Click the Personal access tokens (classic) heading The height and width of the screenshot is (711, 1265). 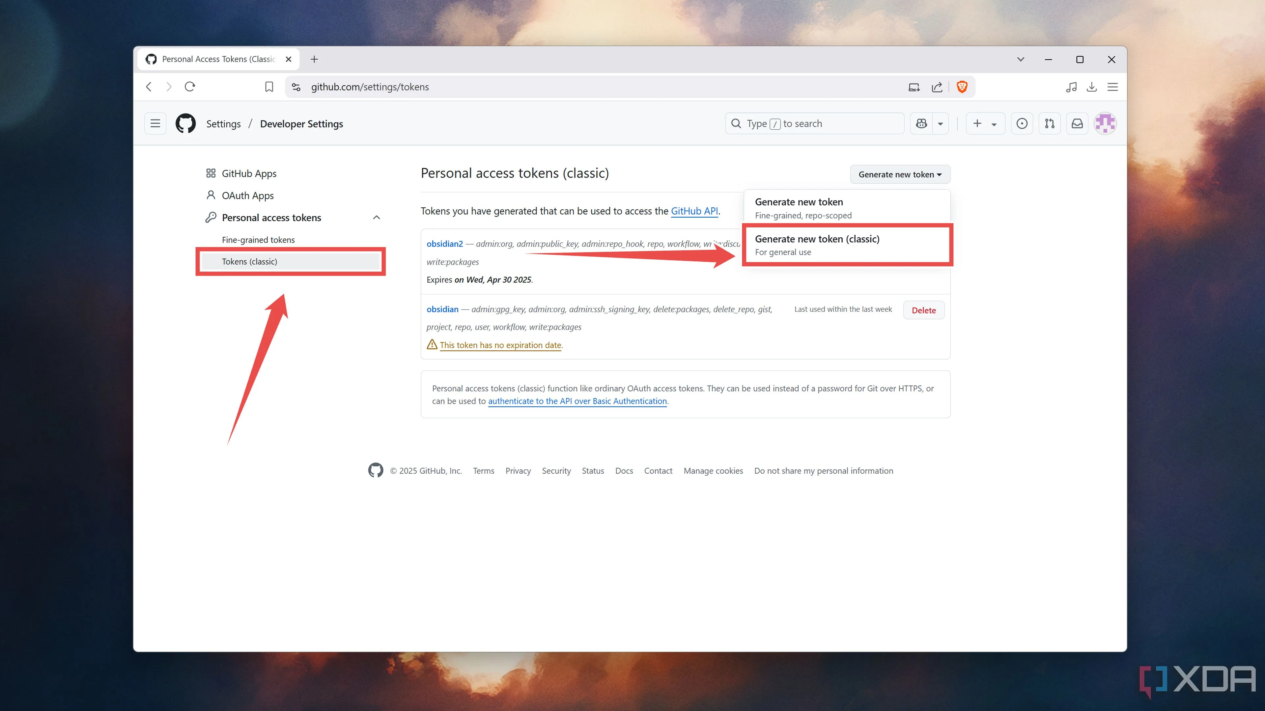[515, 173]
